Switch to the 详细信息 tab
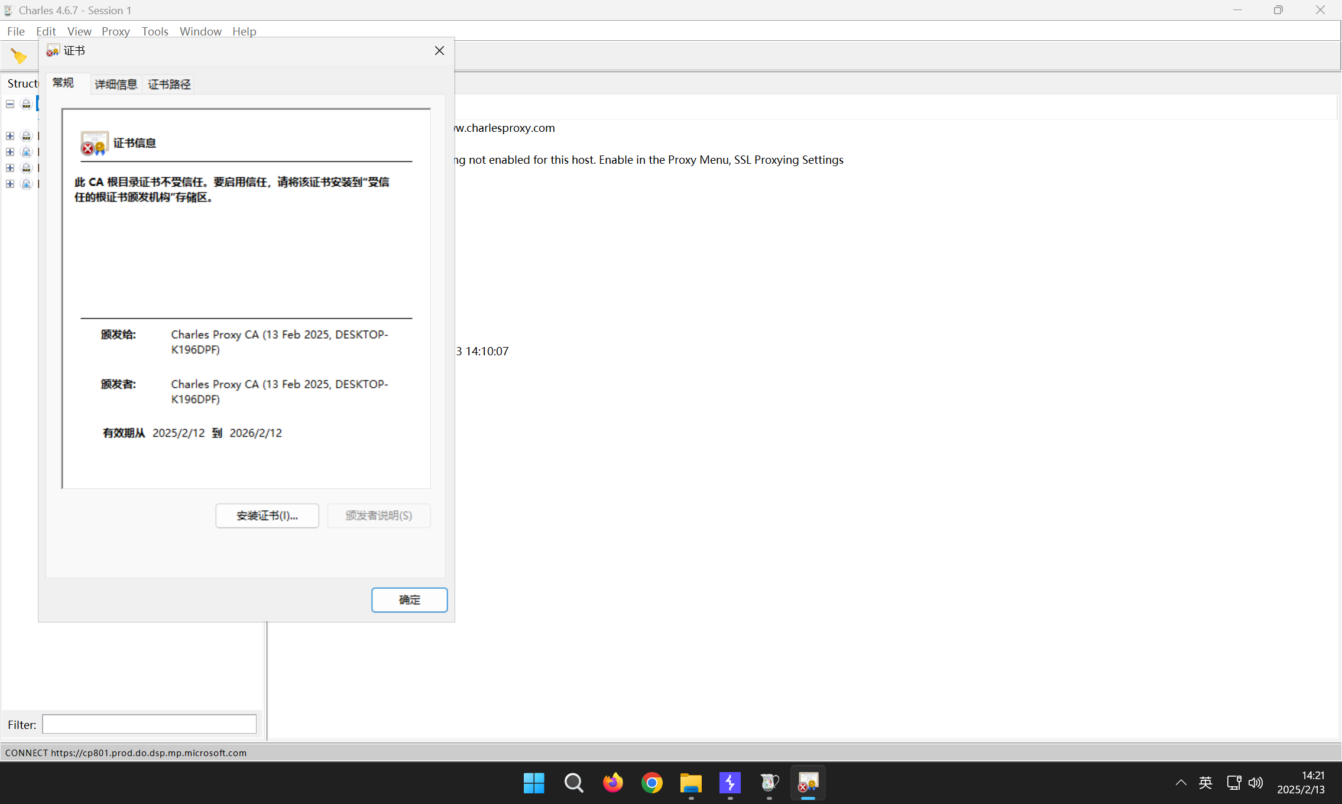Viewport: 1342px width, 804px height. coord(116,85)
